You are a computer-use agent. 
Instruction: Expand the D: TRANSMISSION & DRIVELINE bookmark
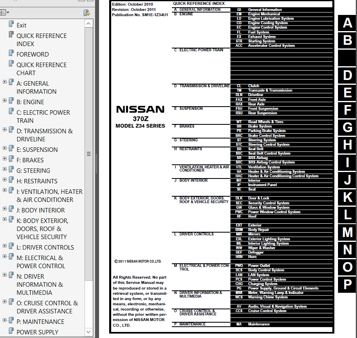coord(4,129)
